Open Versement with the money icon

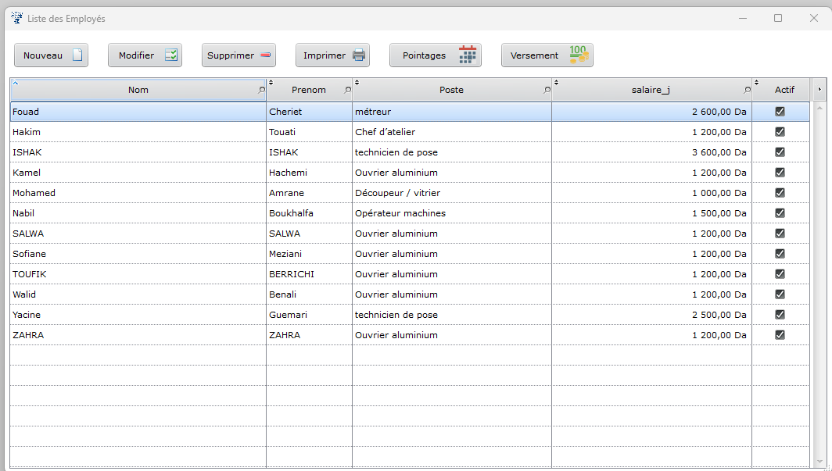coord(547,55)
